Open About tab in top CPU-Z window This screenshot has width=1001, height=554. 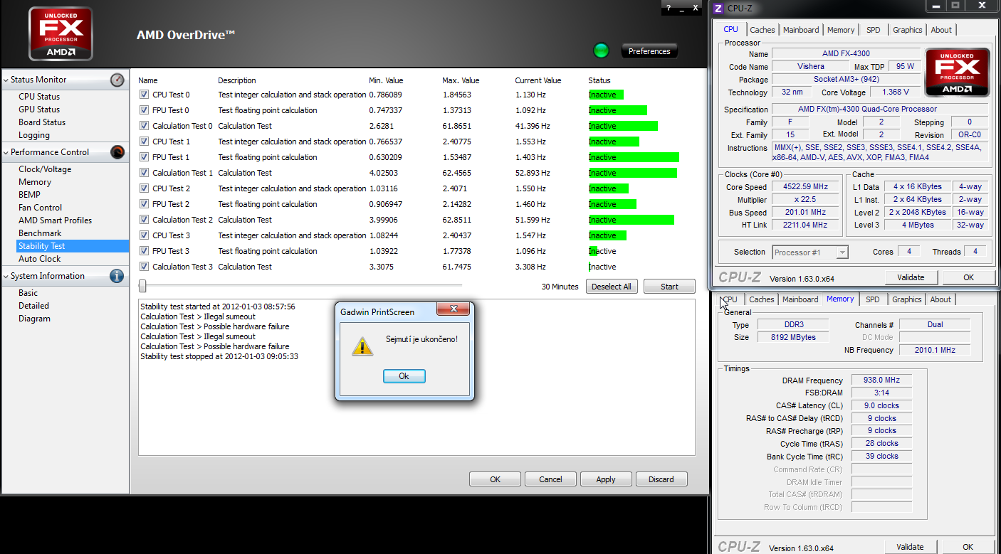(x=941, y=30)
